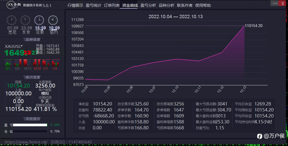Click the FX奈斯 logo icon
This screenshot has height=146, width=288.
point(14,5)
